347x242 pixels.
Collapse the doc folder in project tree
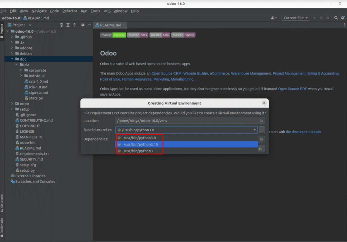coord(12,59)
